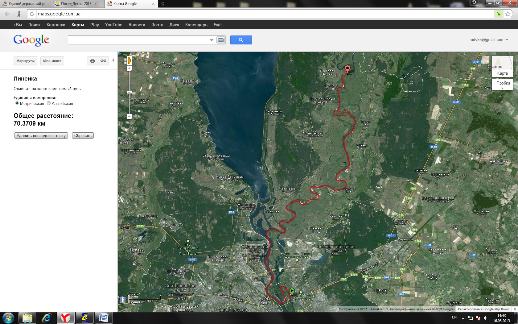Click the ruler tool icon on the map
518x324 pixels.
coord(123,299)
